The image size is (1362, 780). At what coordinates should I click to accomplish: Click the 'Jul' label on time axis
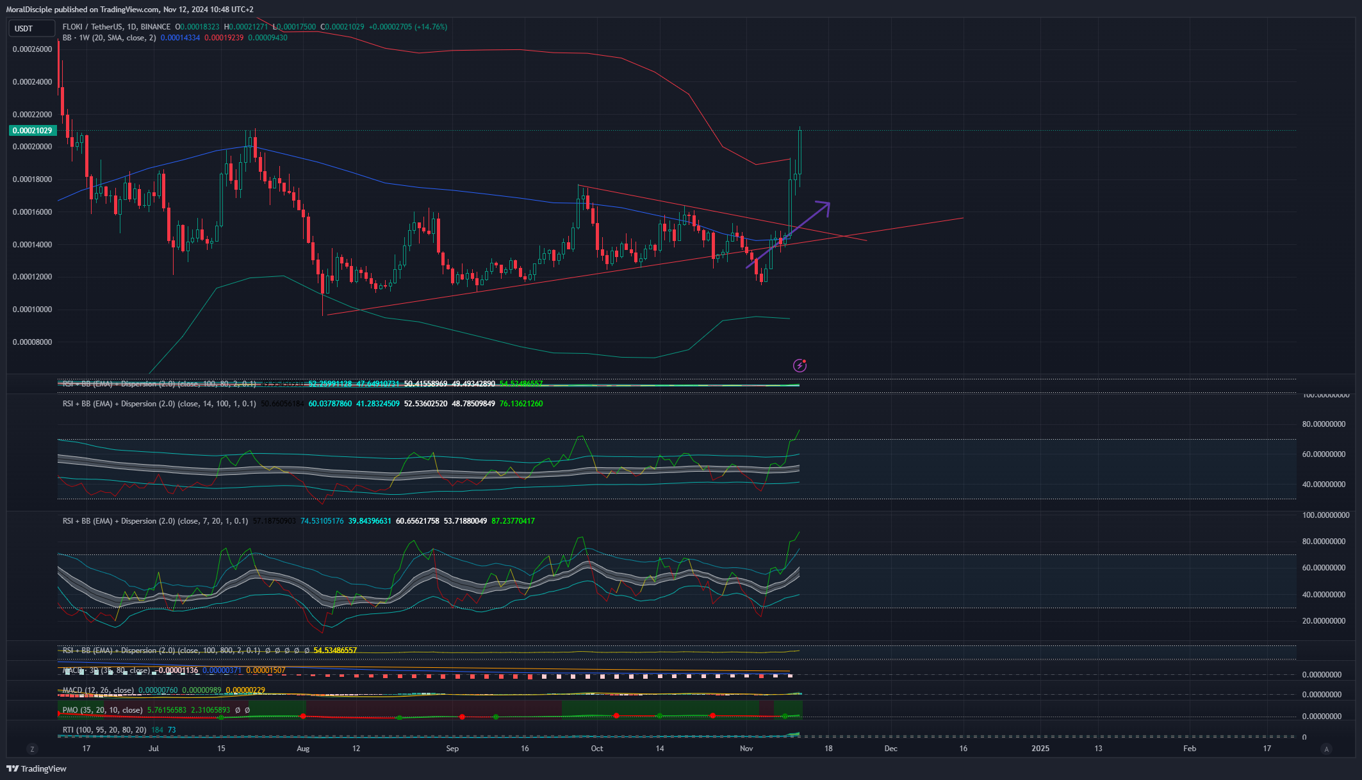pyautogui.click(x=154, y=749)
